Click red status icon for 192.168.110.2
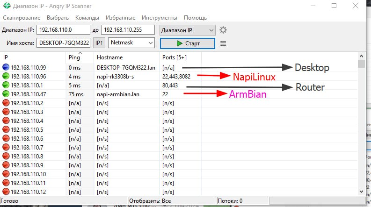Screen dimensions: 371x207 point(6,103)
